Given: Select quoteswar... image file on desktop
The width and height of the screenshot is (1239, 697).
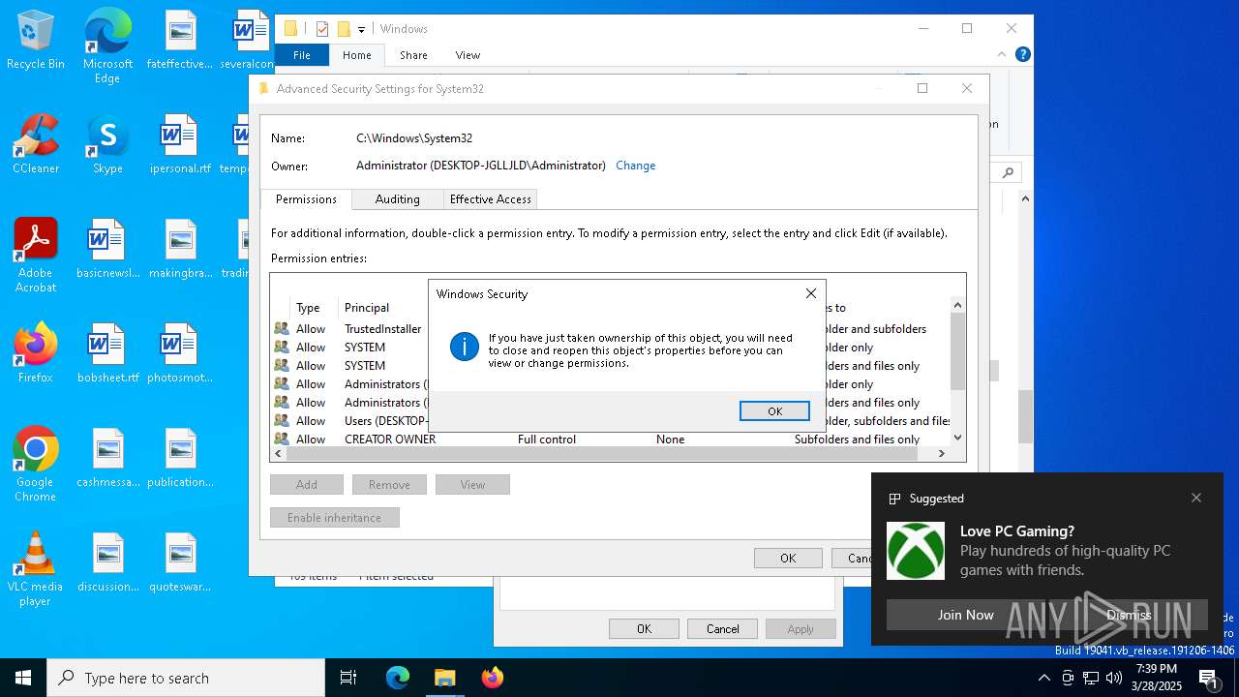Looking at the screenshot, I should pos(180,562).
